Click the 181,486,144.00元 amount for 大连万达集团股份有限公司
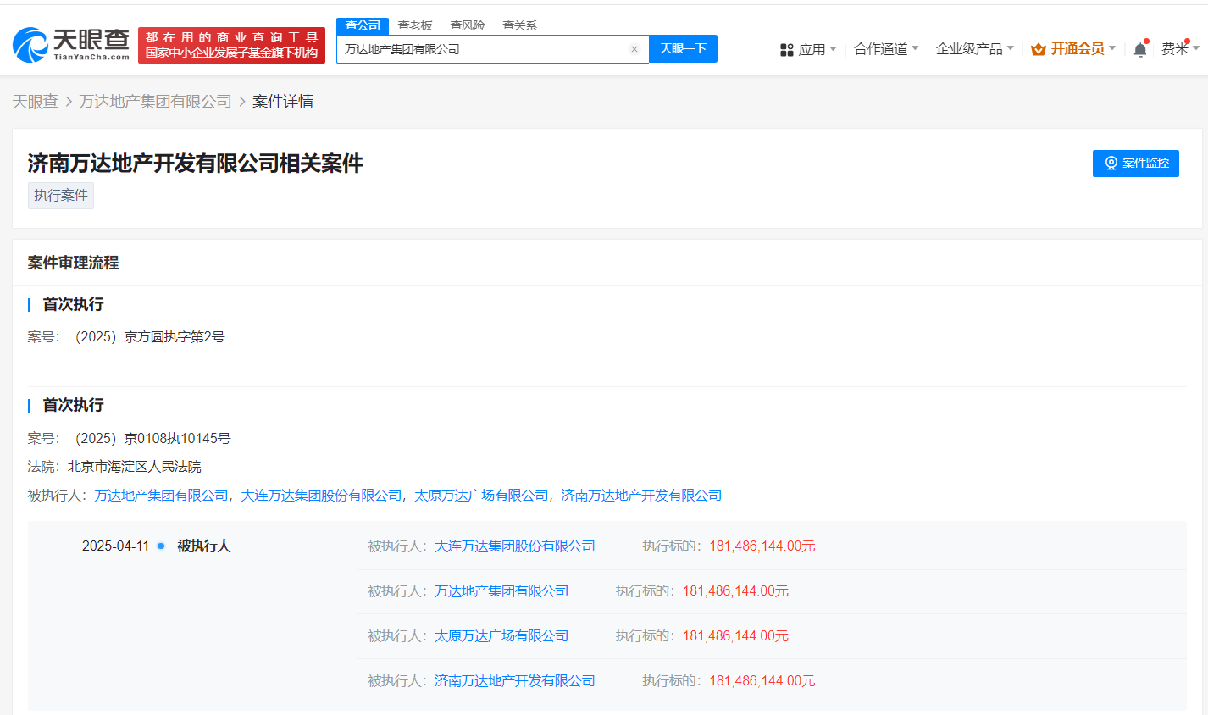Image resolution: width=1208 pixels, height=715 pixels. (x=762, y=546)
